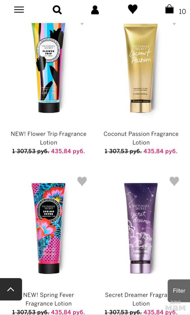
Task: Open the NEW! Flower Trip Fragrance Lotion link
Action: (49, 138)
